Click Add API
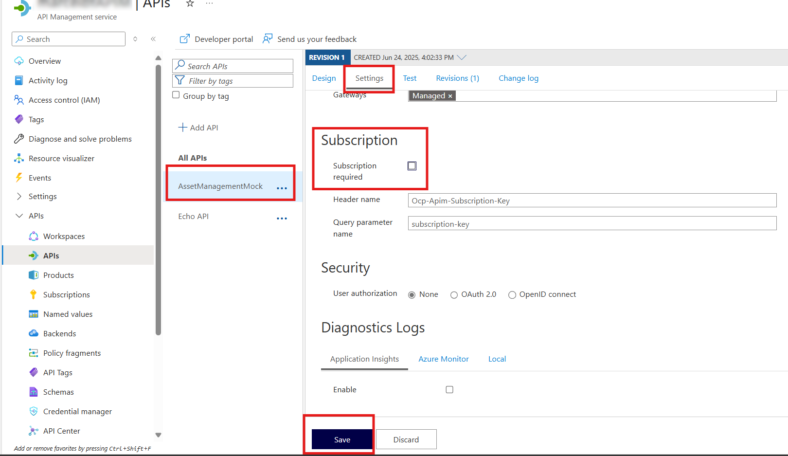Screen dimensions: 788x456 point(198,128)
